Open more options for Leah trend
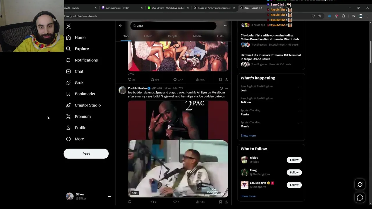 [x=300, y=87]
